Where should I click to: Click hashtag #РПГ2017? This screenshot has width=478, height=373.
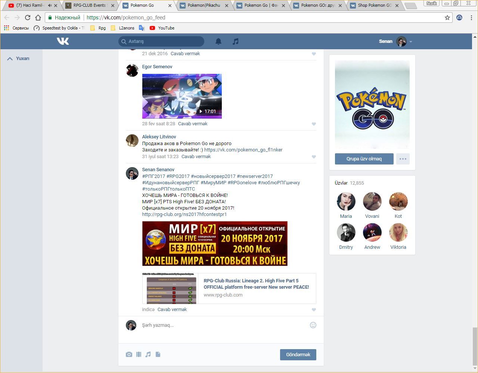153,176
